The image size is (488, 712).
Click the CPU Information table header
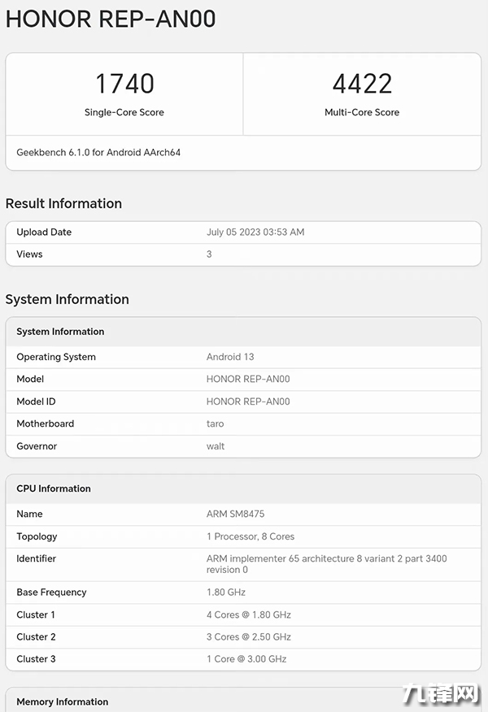(x=54, y=488)
